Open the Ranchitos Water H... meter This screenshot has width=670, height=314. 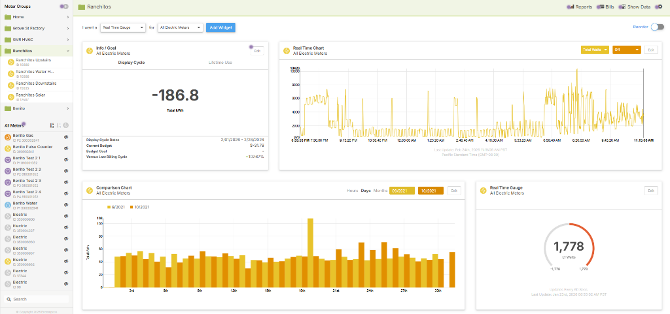(x=37, y=74)
